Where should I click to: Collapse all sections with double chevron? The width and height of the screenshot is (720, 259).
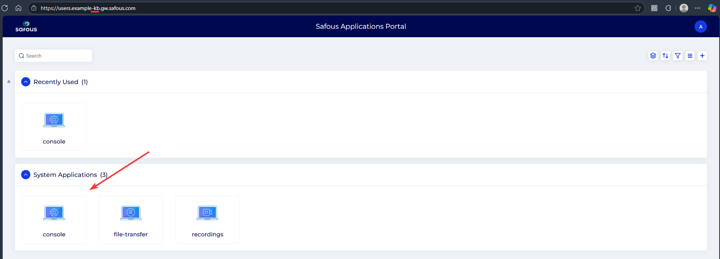pos(9,82)
